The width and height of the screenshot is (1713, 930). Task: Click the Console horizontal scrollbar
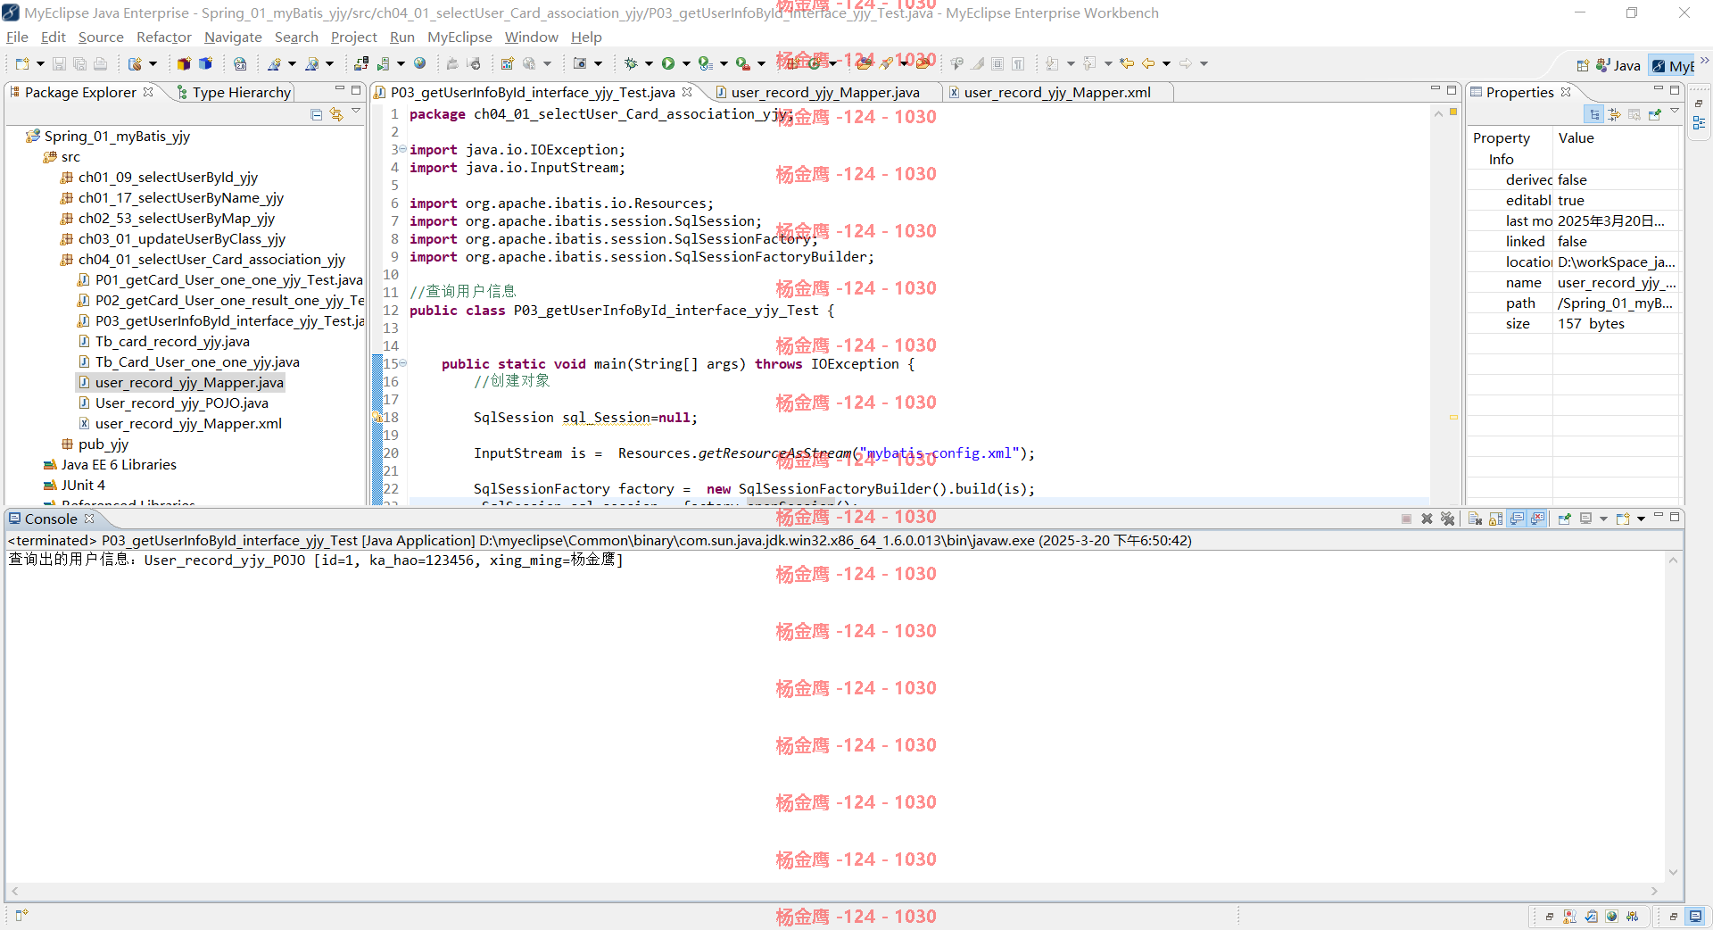[x=834, y=891]
